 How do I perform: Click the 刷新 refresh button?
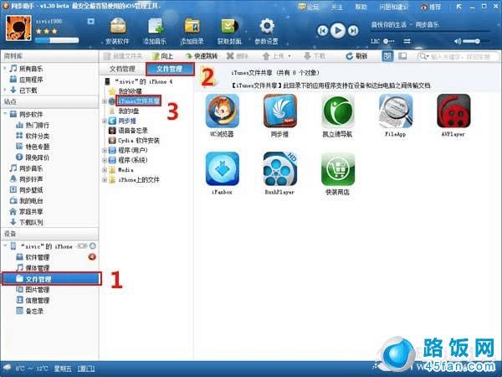coord(356,56)
